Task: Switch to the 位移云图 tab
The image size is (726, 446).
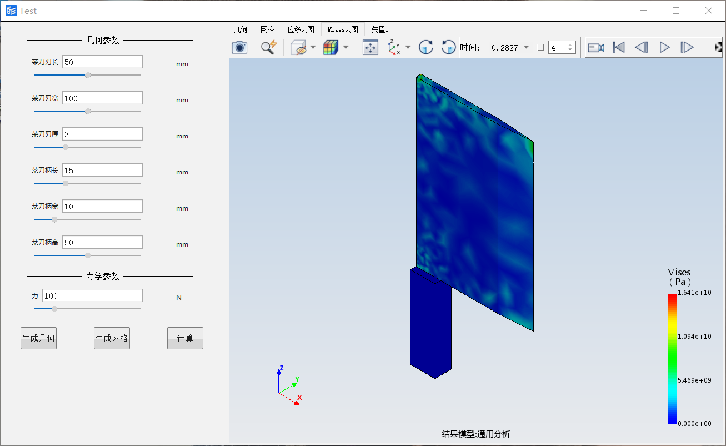Action: [301, 29]
